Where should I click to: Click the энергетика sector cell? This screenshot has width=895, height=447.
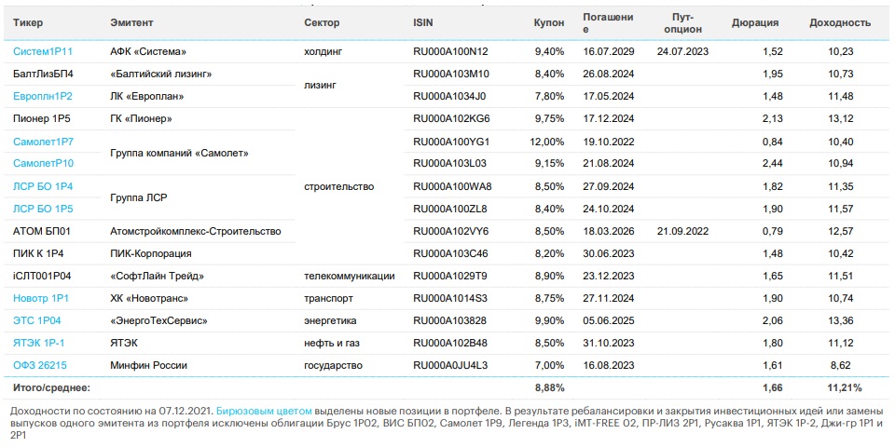330,321
